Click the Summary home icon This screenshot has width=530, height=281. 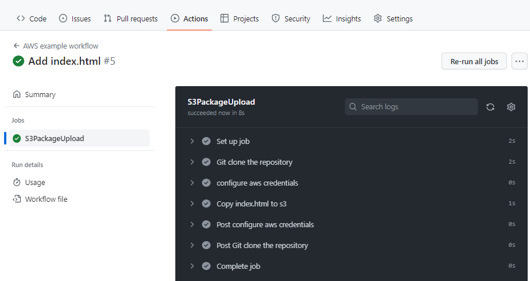tap(17, 94)
